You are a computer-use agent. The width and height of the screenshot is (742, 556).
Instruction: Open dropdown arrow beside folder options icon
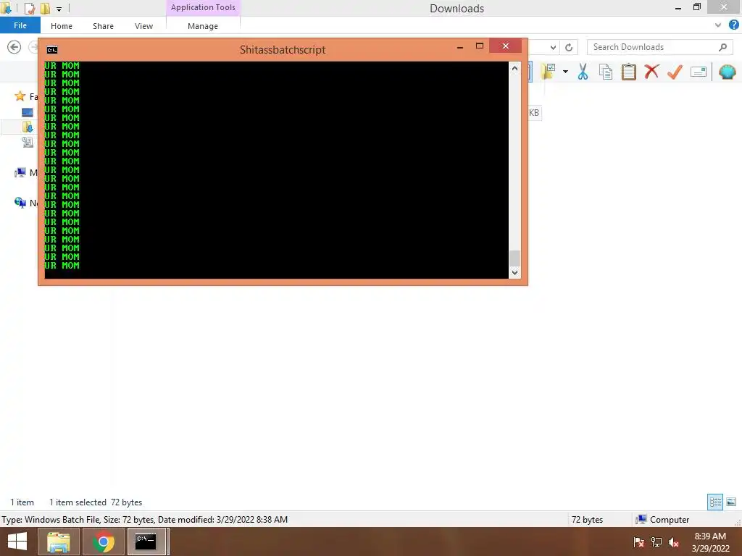click(565, 72)
